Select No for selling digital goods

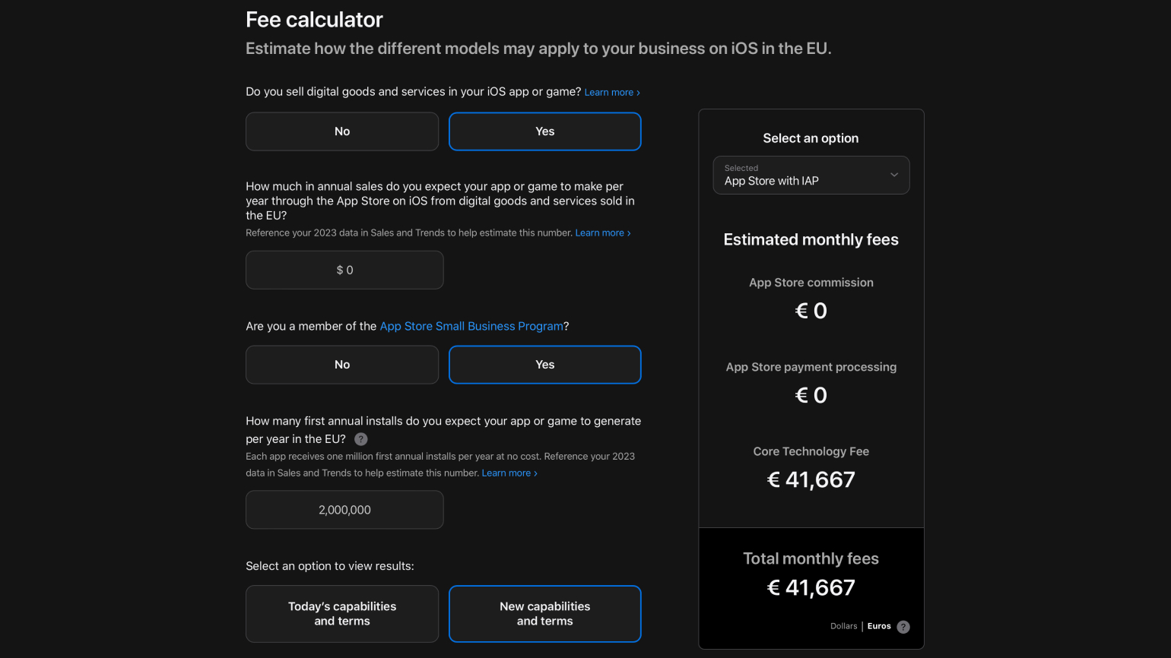[342, 131]
